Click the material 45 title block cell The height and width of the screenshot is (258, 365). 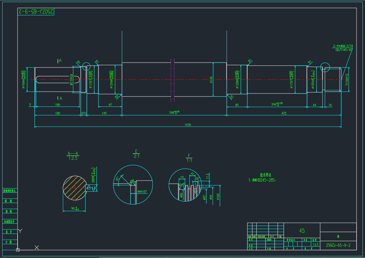pyautogui.click(x=302, y=231)
